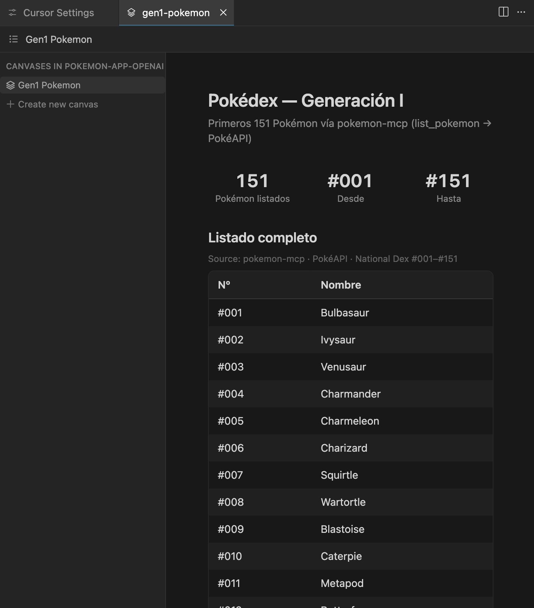Open the more actions ellipsis menu
The height and width of the screenshot is (608, 534).
tap(521, 12)
